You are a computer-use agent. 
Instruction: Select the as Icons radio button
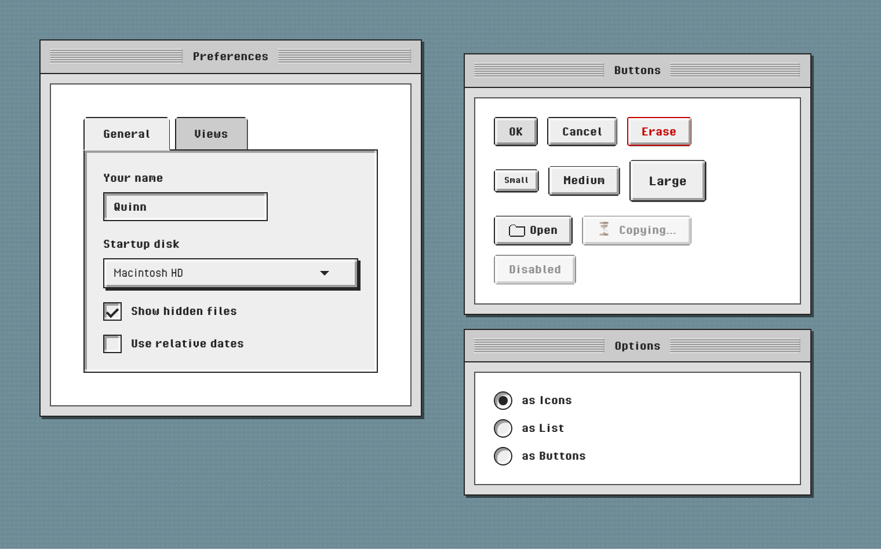(503, 401)
